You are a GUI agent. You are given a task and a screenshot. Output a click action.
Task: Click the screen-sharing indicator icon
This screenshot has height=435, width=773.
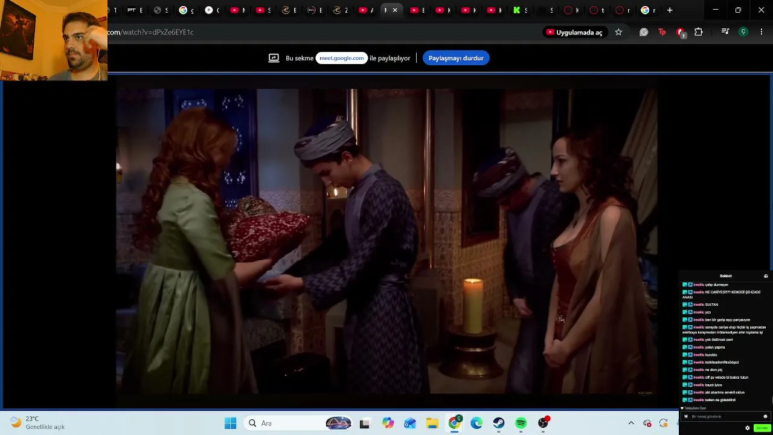pyautogui.click(x=274, y=58)
